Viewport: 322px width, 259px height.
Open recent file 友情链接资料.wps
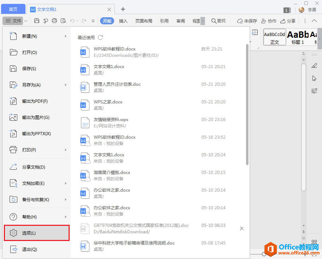(160, 123)
